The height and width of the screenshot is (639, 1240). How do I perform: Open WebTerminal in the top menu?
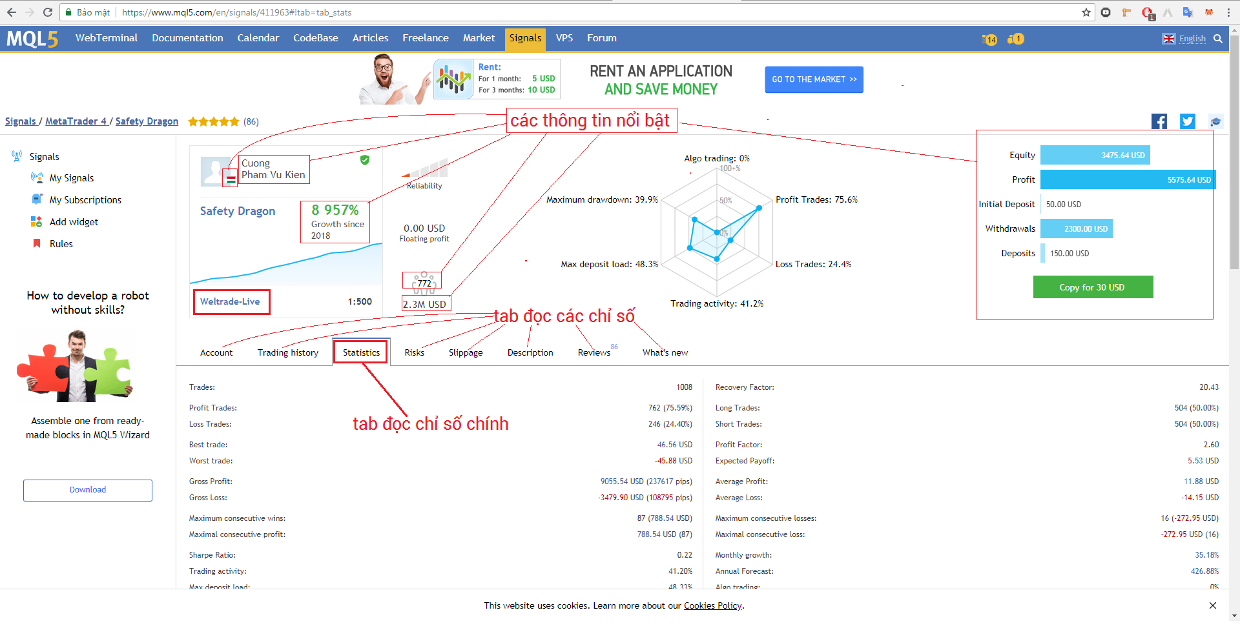pyautogui.click(x=107, y=38)
